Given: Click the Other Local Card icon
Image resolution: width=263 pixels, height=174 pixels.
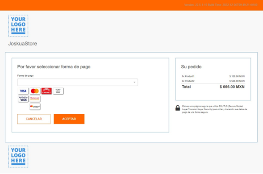Looking at the screenshot, I should (x=58, y=91).
